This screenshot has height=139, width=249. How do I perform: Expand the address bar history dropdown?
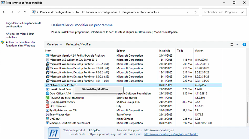coord(188,12)
